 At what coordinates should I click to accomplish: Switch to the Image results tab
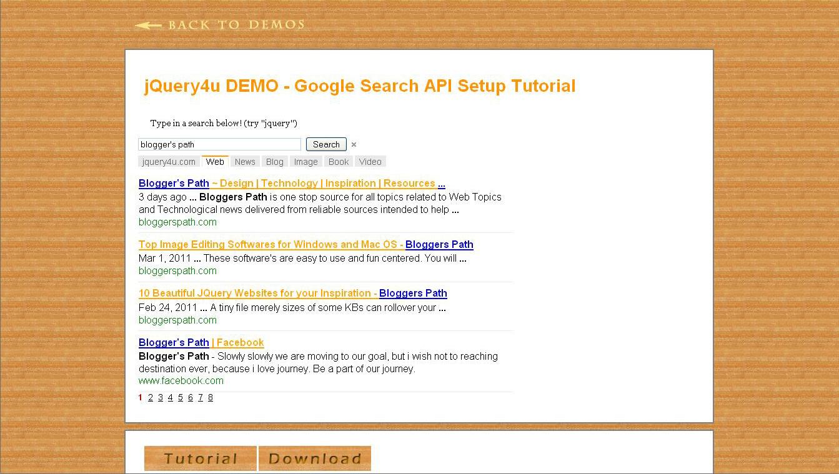[306, 162]
